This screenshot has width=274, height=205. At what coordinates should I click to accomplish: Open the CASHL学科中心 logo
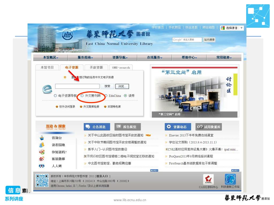click(x=208, y=179)
